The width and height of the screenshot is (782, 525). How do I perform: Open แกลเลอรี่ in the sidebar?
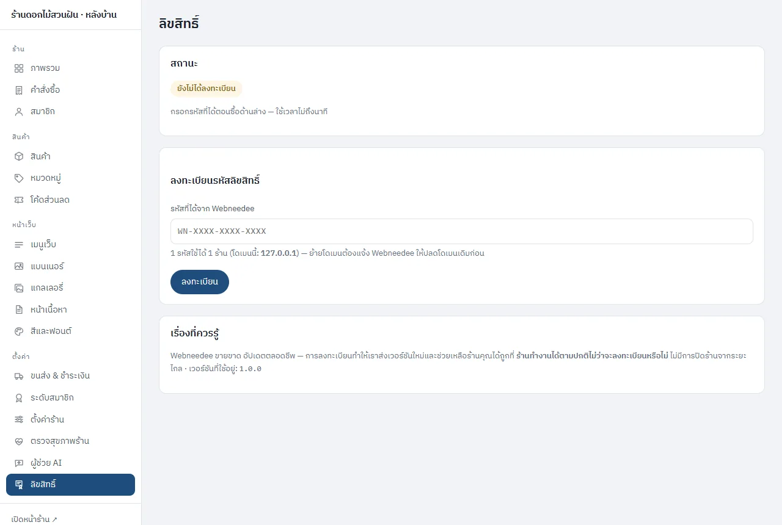click(70, 288)
